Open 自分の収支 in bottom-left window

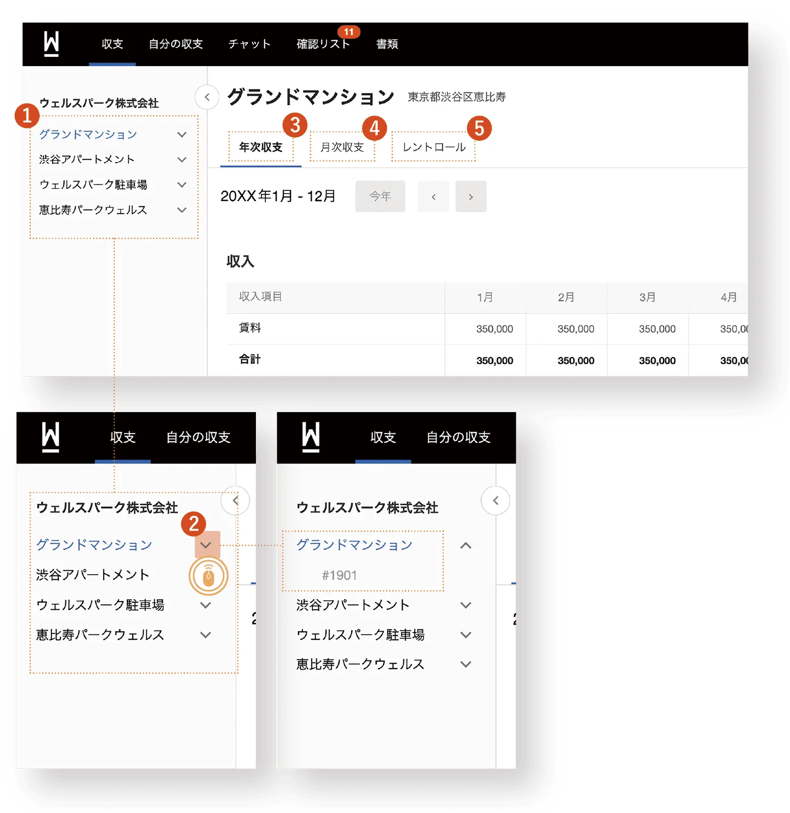[x=199, y=437]
